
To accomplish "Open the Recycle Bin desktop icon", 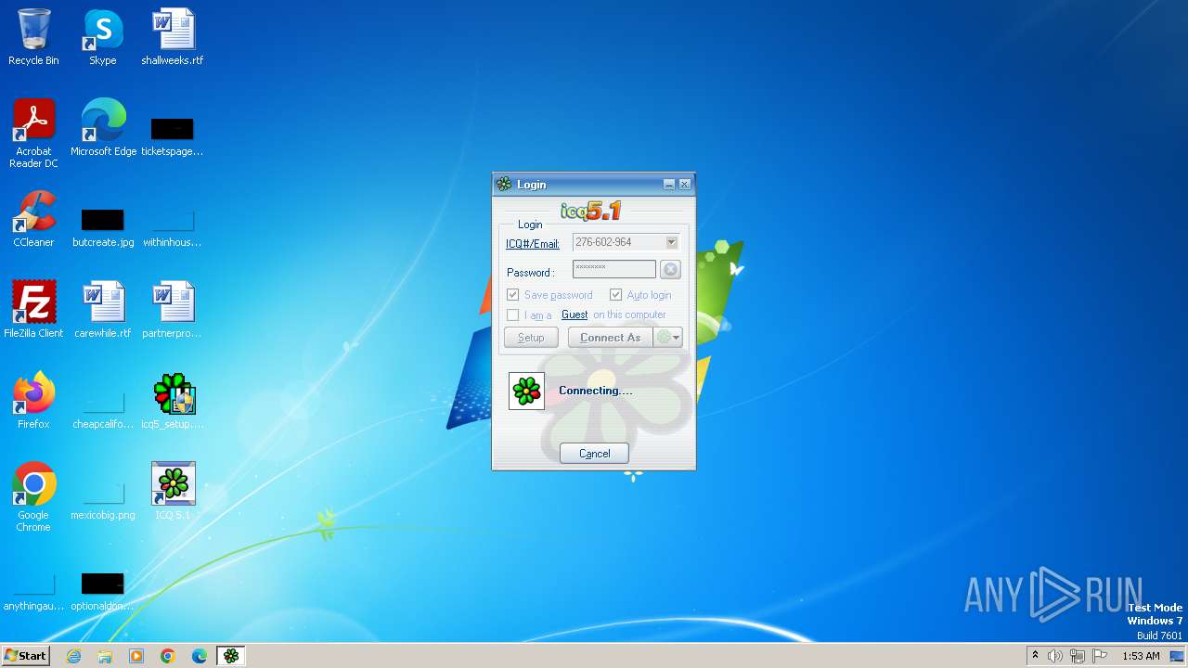I will coord(33,37).
